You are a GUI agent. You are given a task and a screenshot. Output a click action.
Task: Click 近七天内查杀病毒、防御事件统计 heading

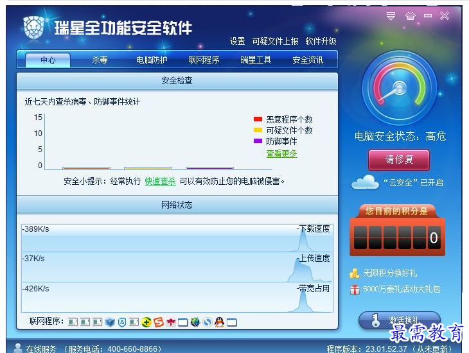(x=82, y=101)
